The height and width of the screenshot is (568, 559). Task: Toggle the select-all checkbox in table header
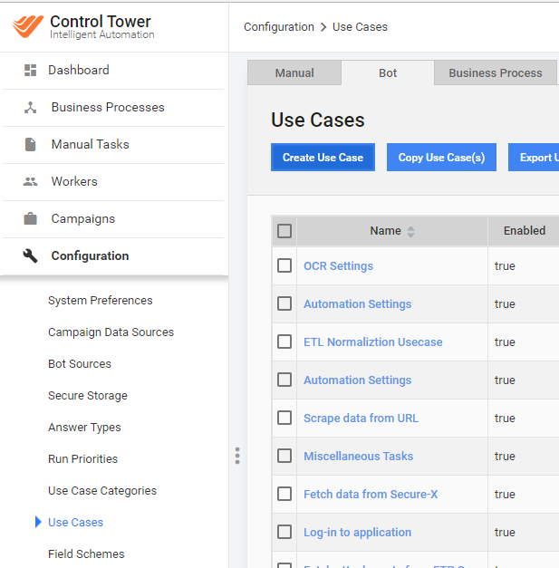click(x=284, y=231)
